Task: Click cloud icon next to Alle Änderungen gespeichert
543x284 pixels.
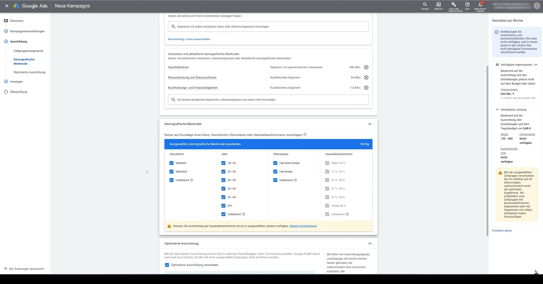Action: pos(6,269)
